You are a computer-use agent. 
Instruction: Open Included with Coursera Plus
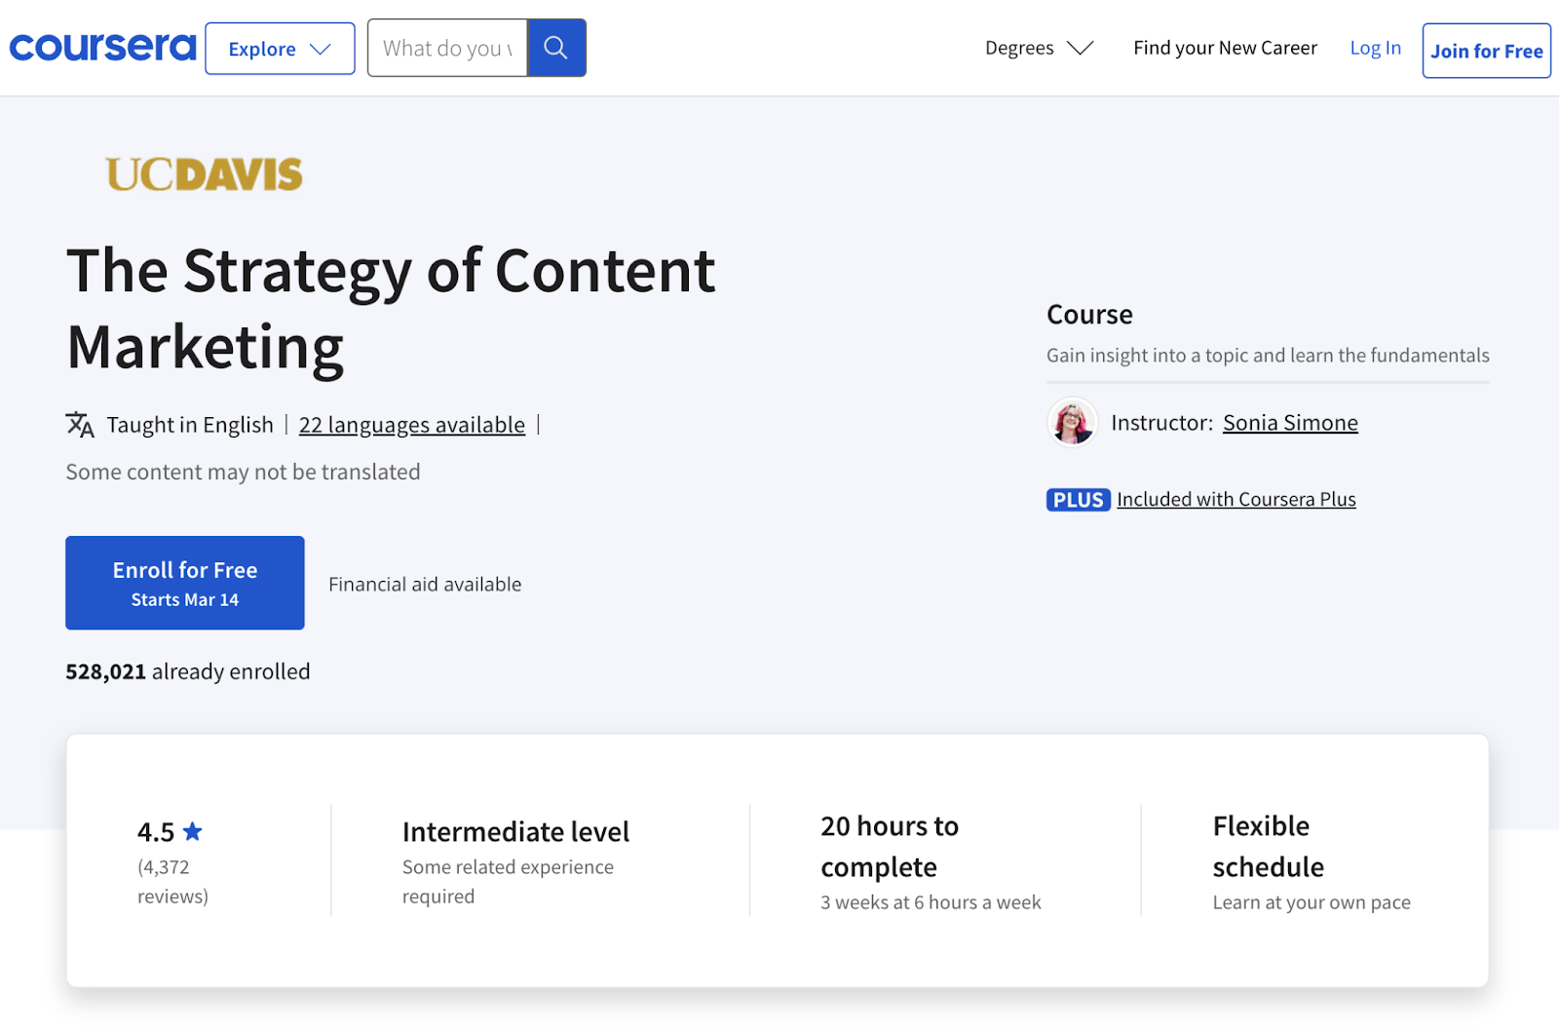pyautogui.click(x=1236, y=499)
